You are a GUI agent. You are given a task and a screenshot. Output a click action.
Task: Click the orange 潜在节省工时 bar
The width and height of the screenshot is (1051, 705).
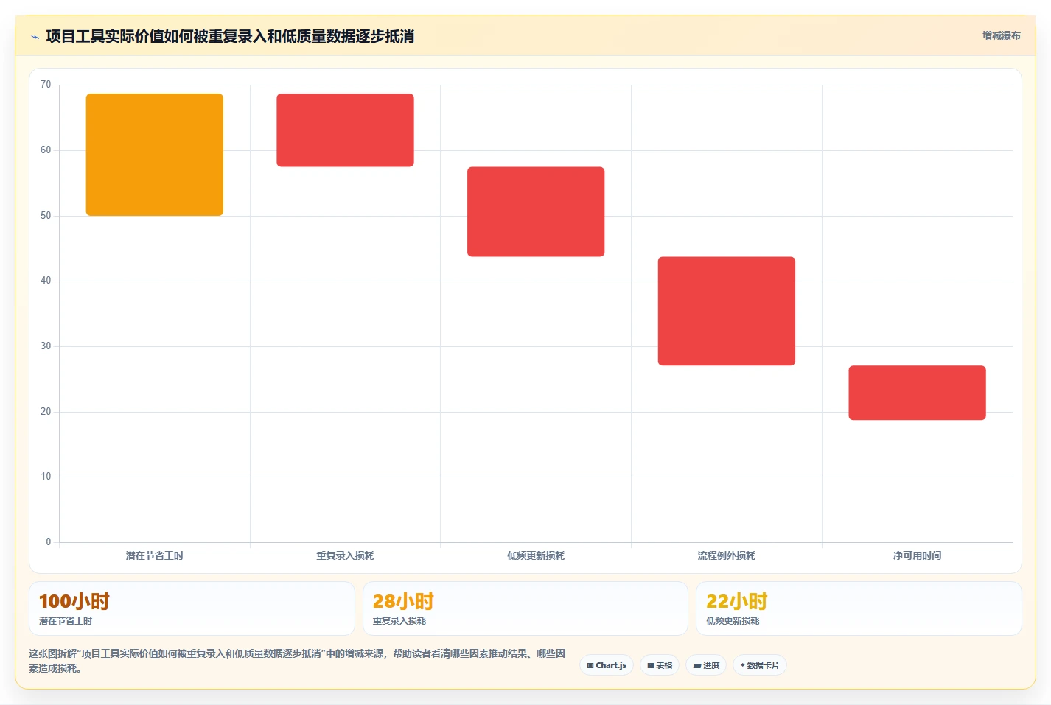coord(155,155)
